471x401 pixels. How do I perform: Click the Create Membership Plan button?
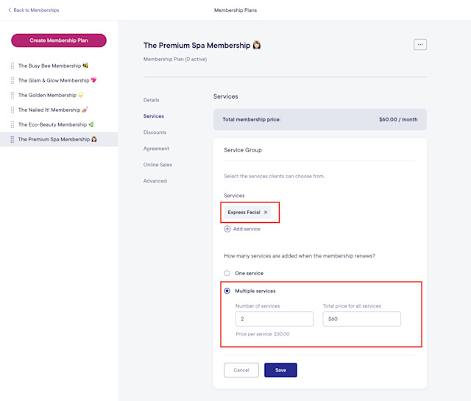point(59,40)
